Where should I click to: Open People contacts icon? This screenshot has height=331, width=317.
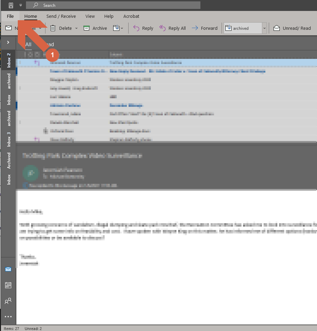pos(8,301)
